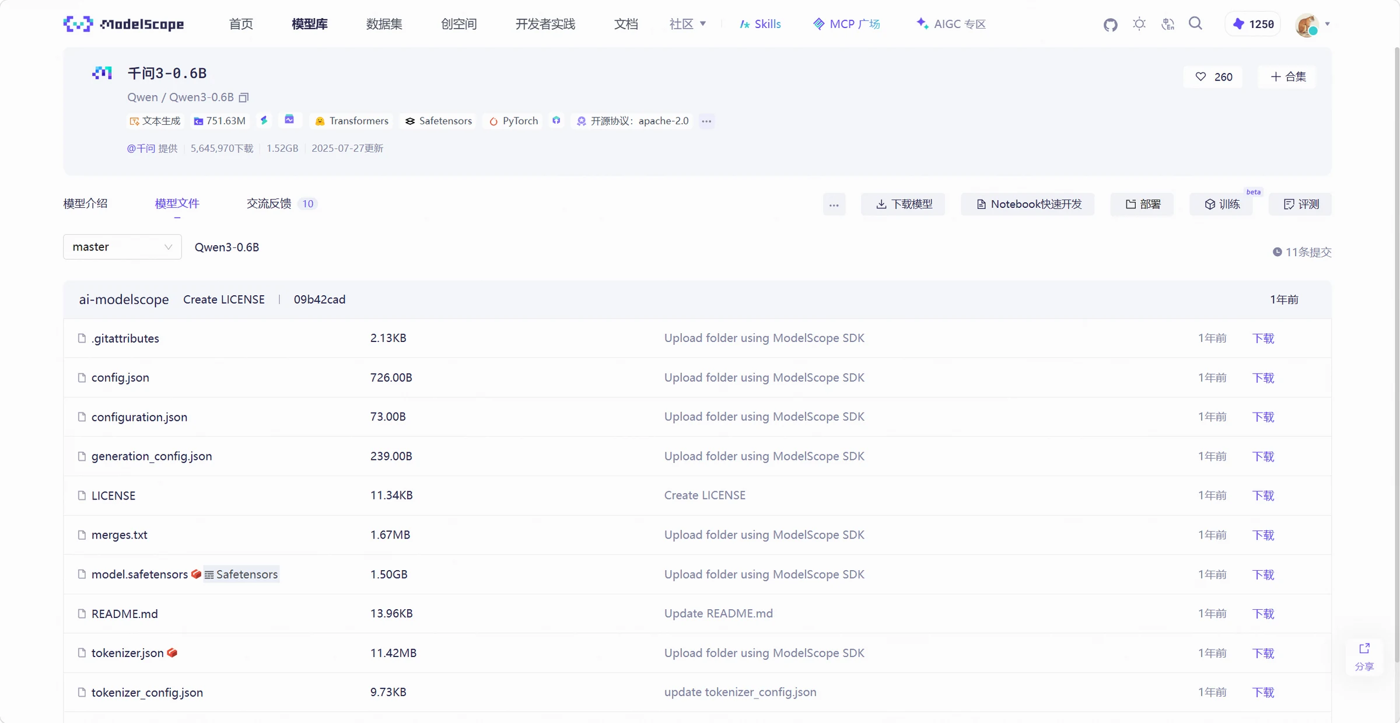Open the 文档 nav item
The width and height of the screenshot is (1400, 723).
(x=626, y=24)
